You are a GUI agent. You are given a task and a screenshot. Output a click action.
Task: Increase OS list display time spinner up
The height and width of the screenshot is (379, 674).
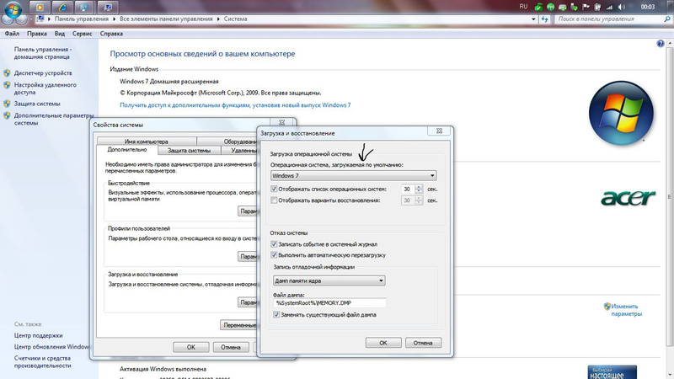pos(419,186)
